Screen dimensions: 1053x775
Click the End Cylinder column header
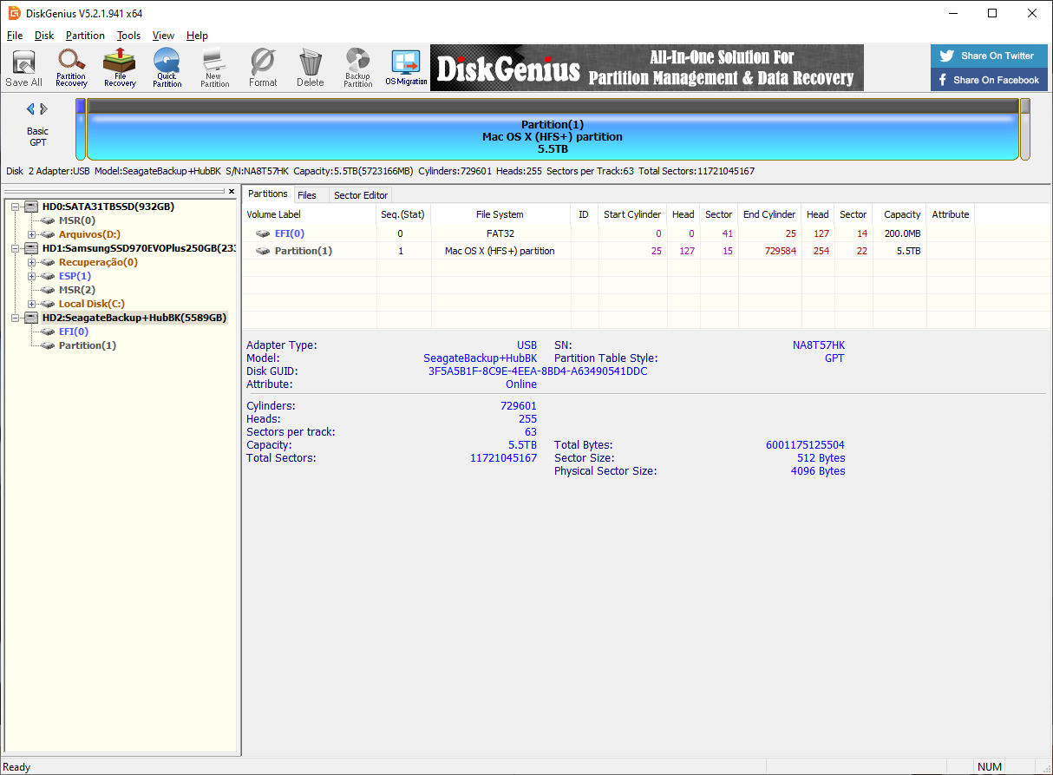pos(769,214)
